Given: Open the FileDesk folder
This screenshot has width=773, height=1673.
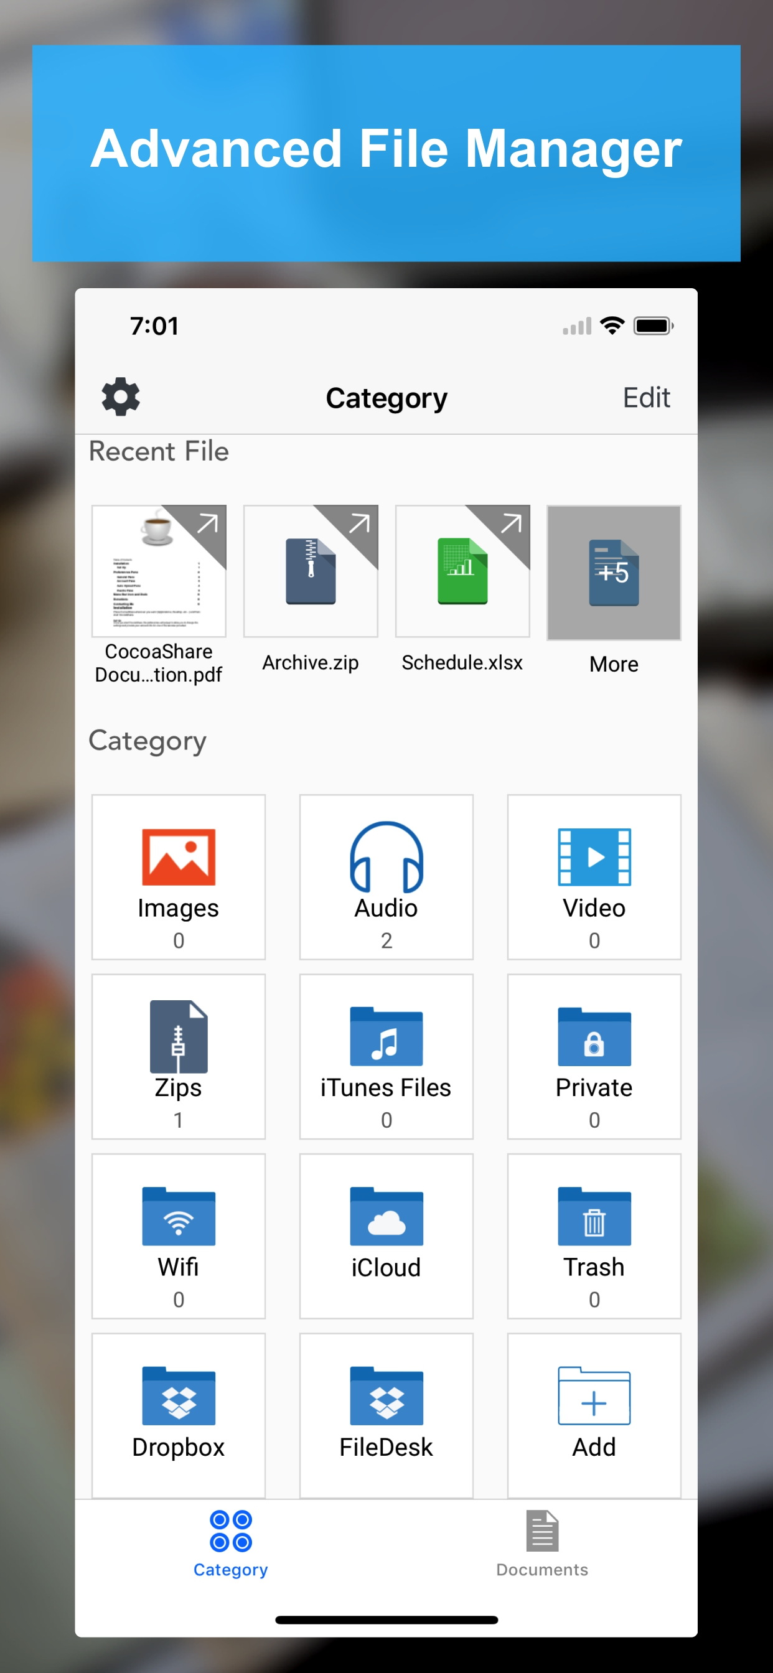Looking at the screenshot, I should (x=386, y=1415).
